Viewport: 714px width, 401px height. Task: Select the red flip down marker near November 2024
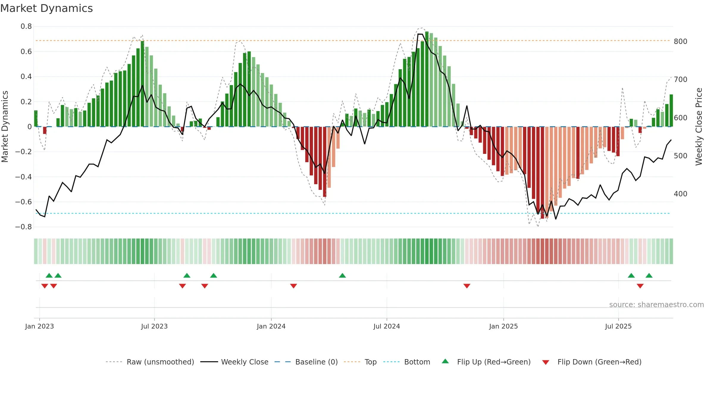467,286
